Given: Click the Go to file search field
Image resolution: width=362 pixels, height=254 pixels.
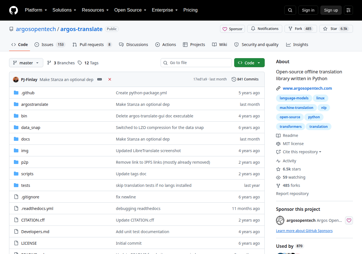Looking at the screenshot, I should 196,63.
